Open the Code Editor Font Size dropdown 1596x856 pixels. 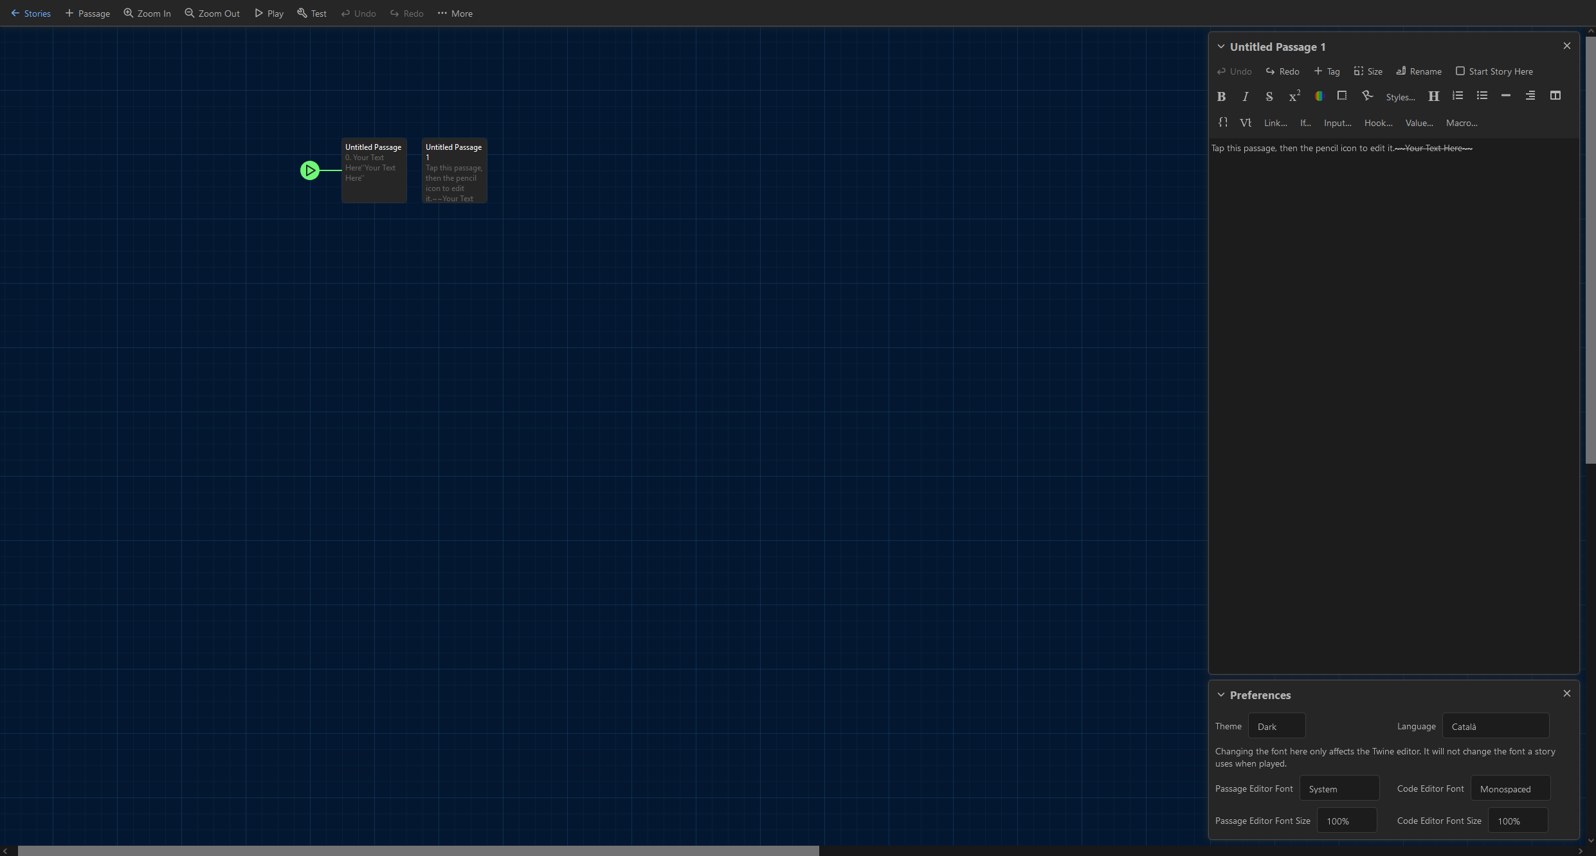(1518, 821)
